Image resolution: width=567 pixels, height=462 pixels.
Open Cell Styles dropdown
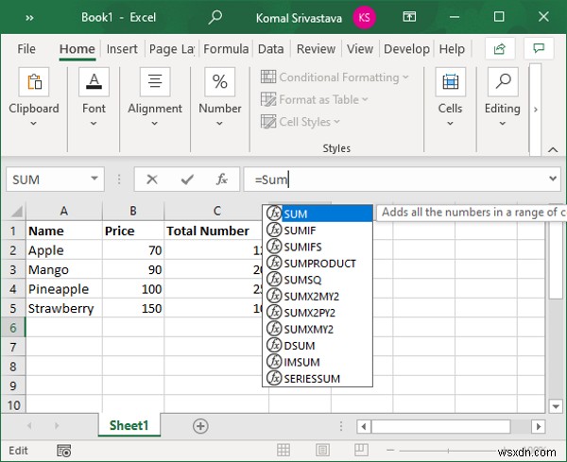301,122
